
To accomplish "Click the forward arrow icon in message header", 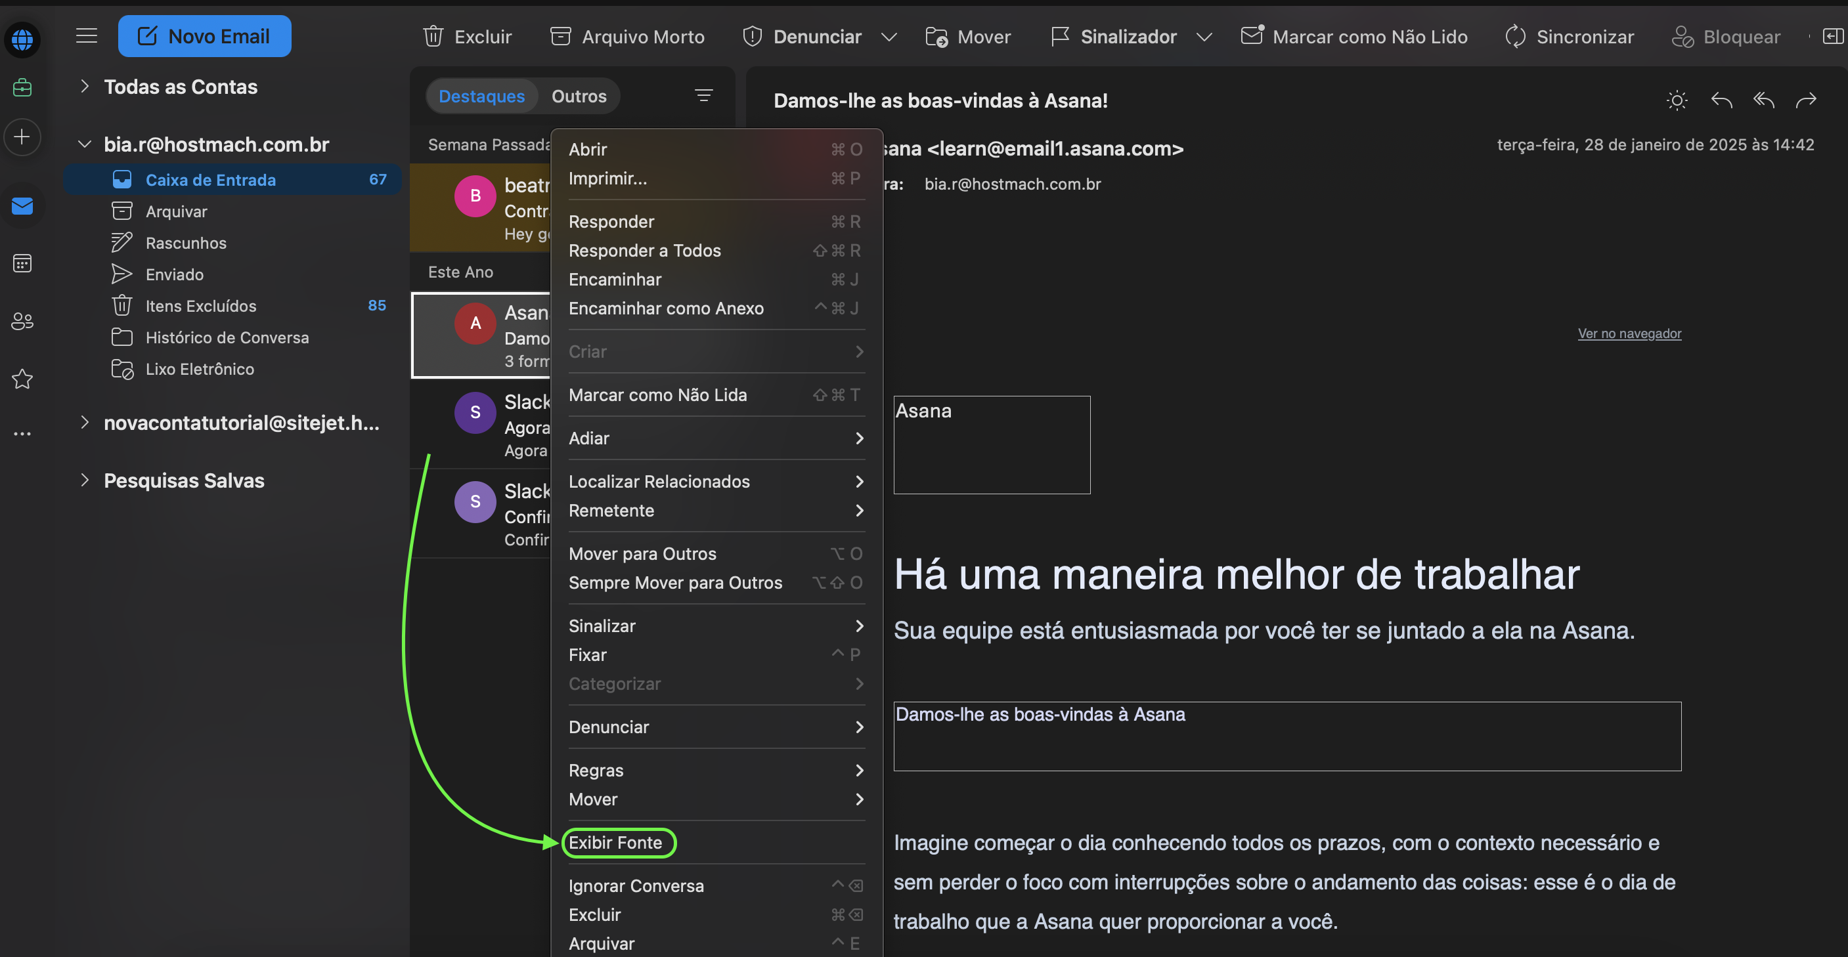I will pos(1806,100).
